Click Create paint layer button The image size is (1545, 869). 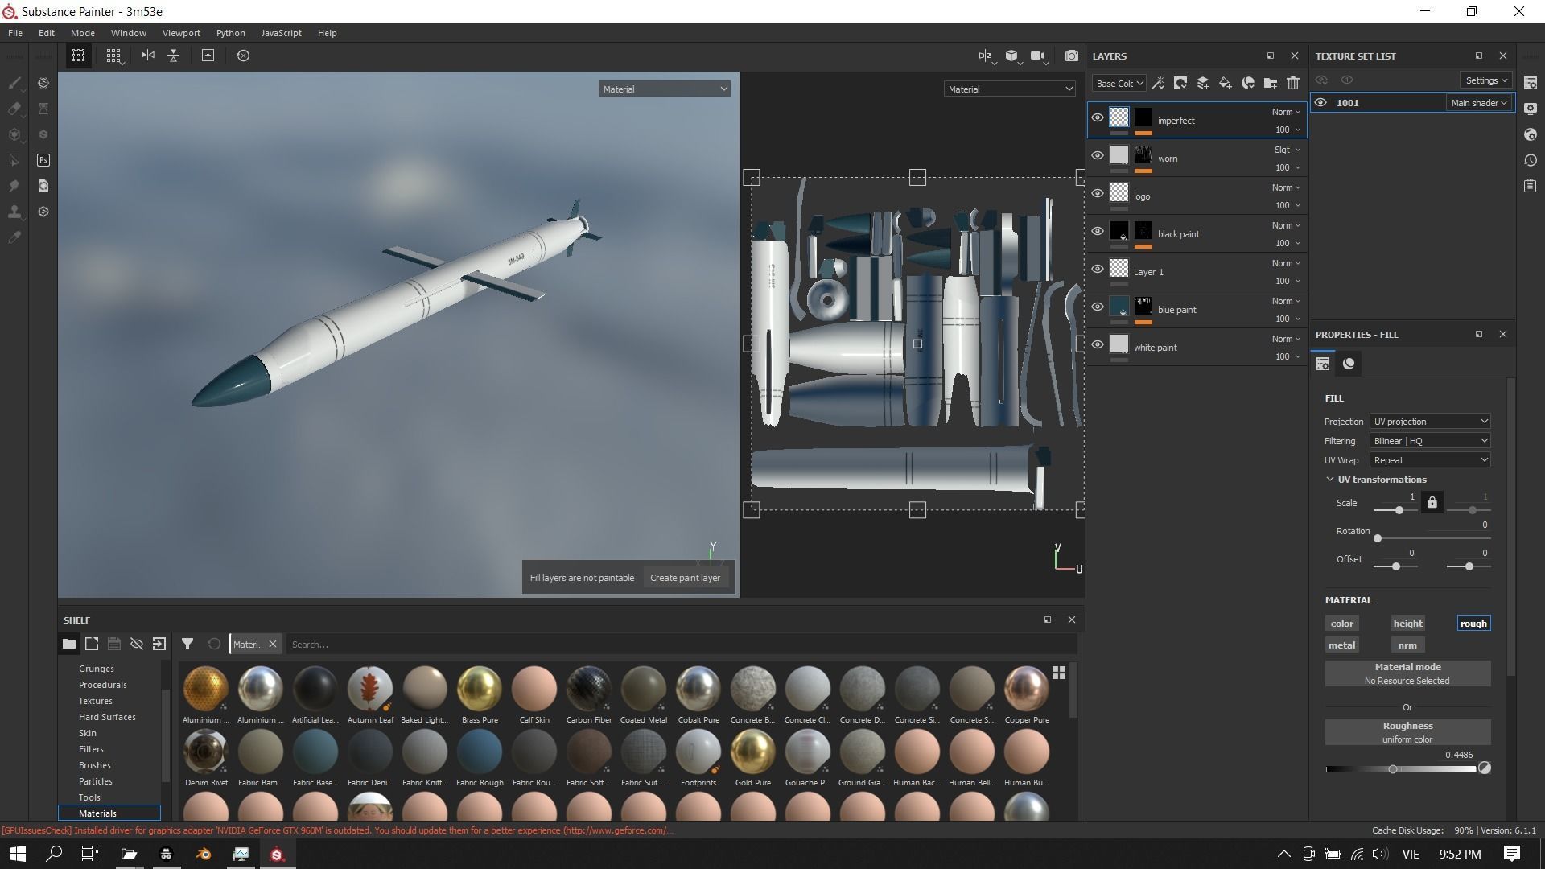tap(685, 578)
